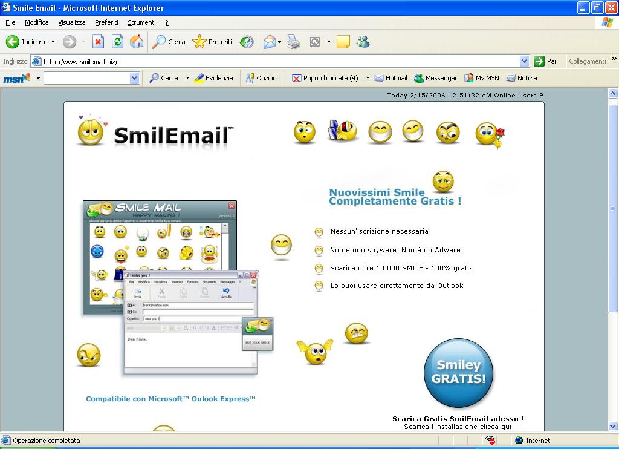Click the Stop loading icon in toolbar
This screenshot has width=619, height=449.
click(98, 42)
